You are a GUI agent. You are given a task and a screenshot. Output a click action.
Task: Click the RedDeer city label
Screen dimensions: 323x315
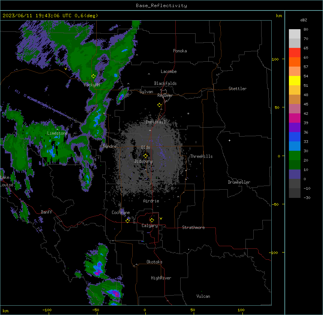pos(165,95)
